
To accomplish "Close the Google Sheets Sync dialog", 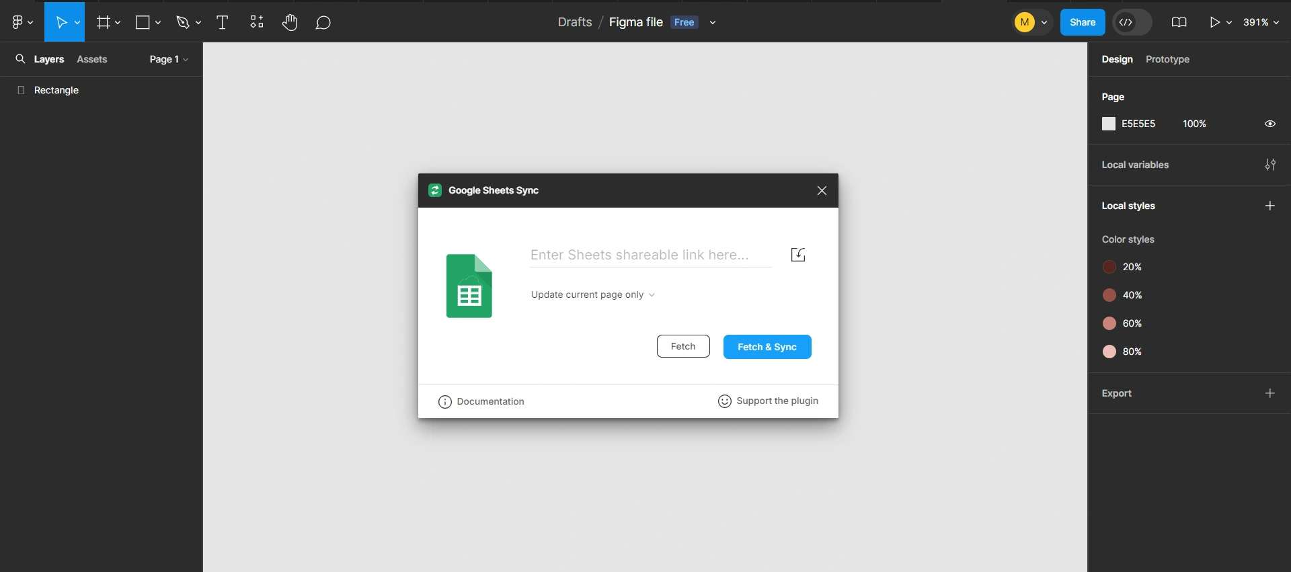I will click(822, 191).
